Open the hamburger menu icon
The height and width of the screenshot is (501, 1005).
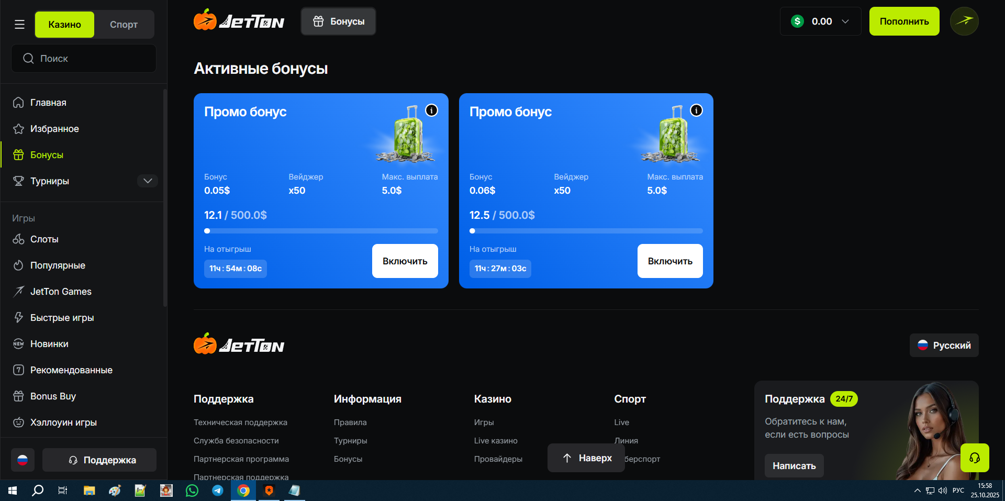pyautogui.click(x=19, y=25)
